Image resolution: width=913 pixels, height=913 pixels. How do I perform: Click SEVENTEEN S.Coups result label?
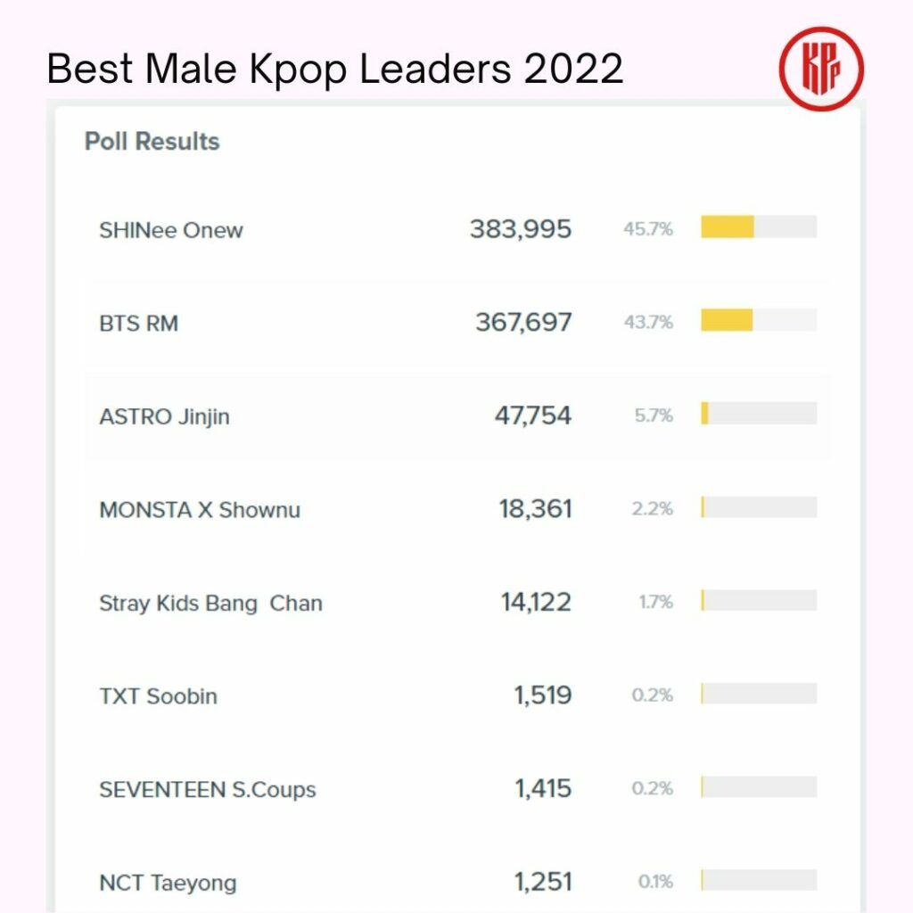[x=208, y=789]
